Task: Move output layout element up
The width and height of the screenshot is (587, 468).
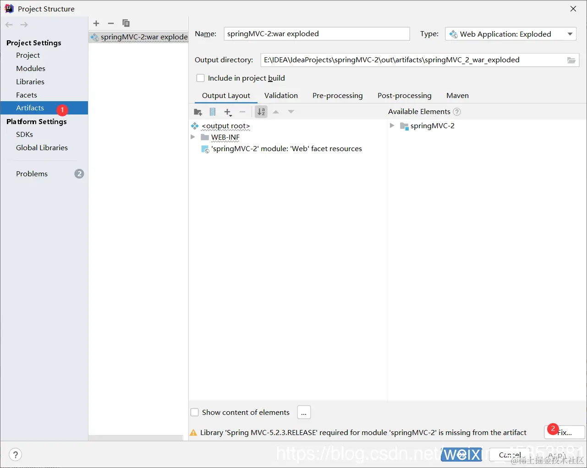Action: coord(276,112)
